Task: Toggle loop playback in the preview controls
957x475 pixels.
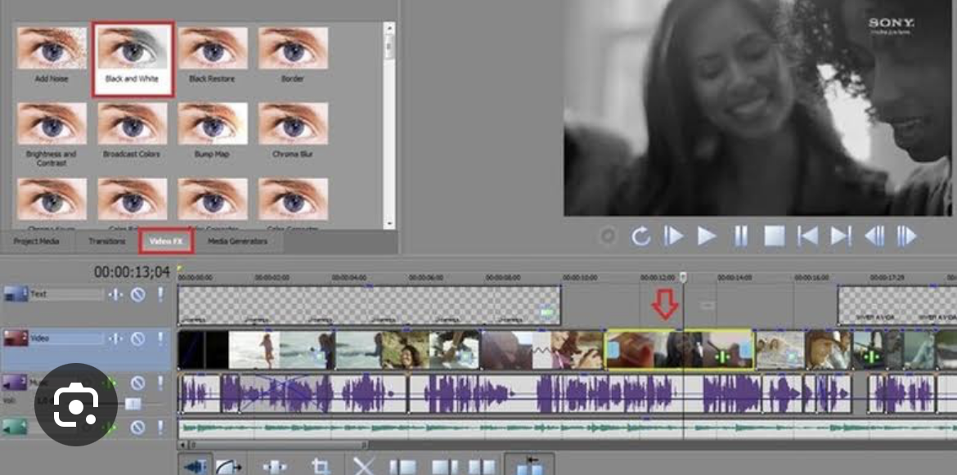Action: [640, 236]
